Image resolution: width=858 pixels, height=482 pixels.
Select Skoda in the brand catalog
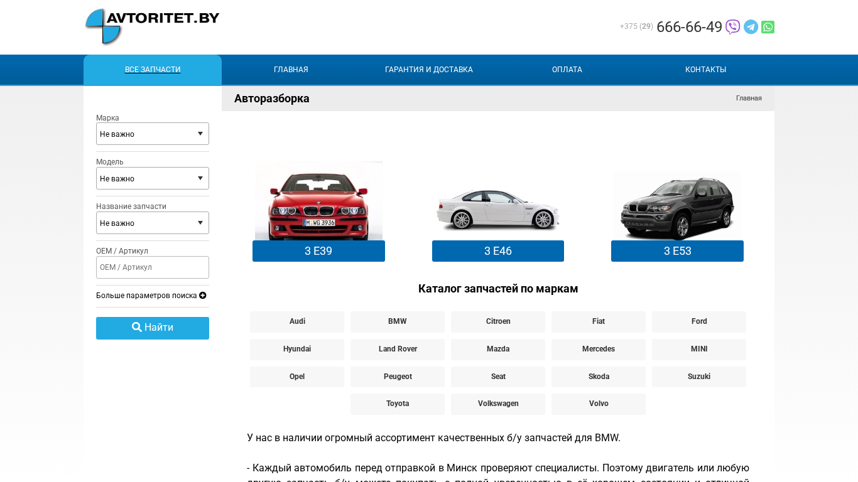pos(599,377)
